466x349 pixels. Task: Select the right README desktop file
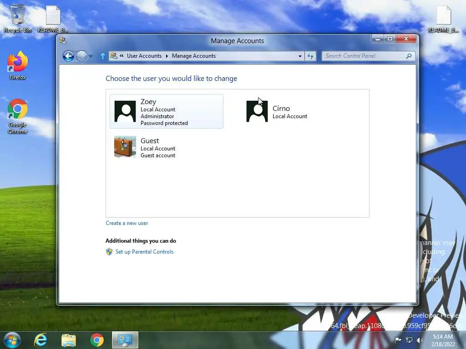point(443,18)
